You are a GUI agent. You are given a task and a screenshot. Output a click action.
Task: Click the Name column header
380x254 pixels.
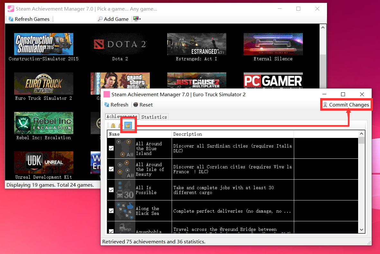point(139,134)
